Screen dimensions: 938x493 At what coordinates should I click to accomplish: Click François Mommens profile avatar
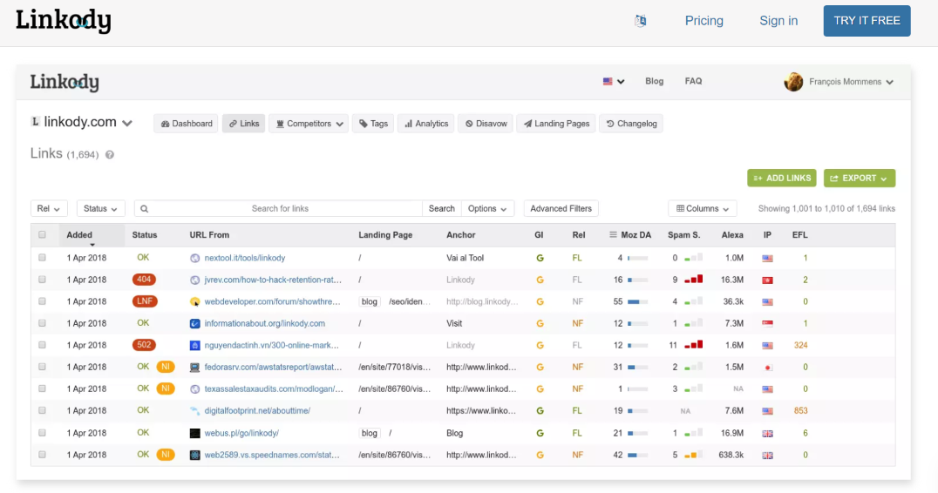click(x=793, y=82)
